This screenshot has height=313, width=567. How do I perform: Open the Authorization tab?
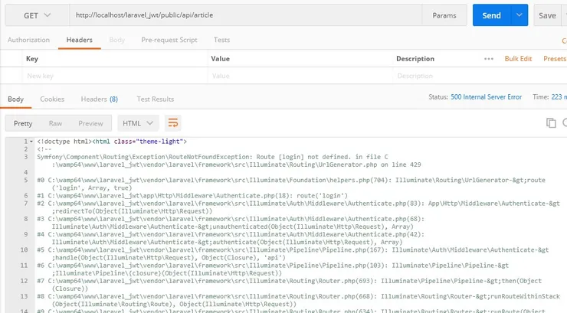click(28, 40)
